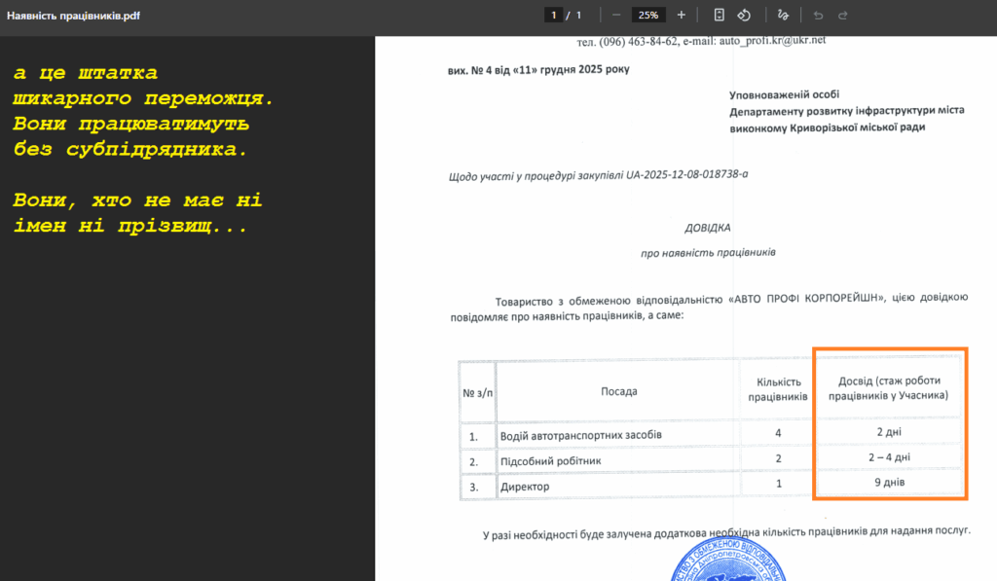Click the redo arrow in toolbar
997x581 pixels.
843,15
